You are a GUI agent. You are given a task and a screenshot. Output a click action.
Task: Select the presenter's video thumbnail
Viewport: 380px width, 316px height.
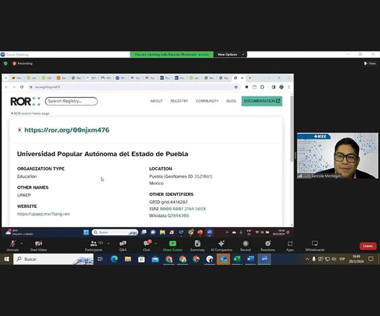coord(338,155)
